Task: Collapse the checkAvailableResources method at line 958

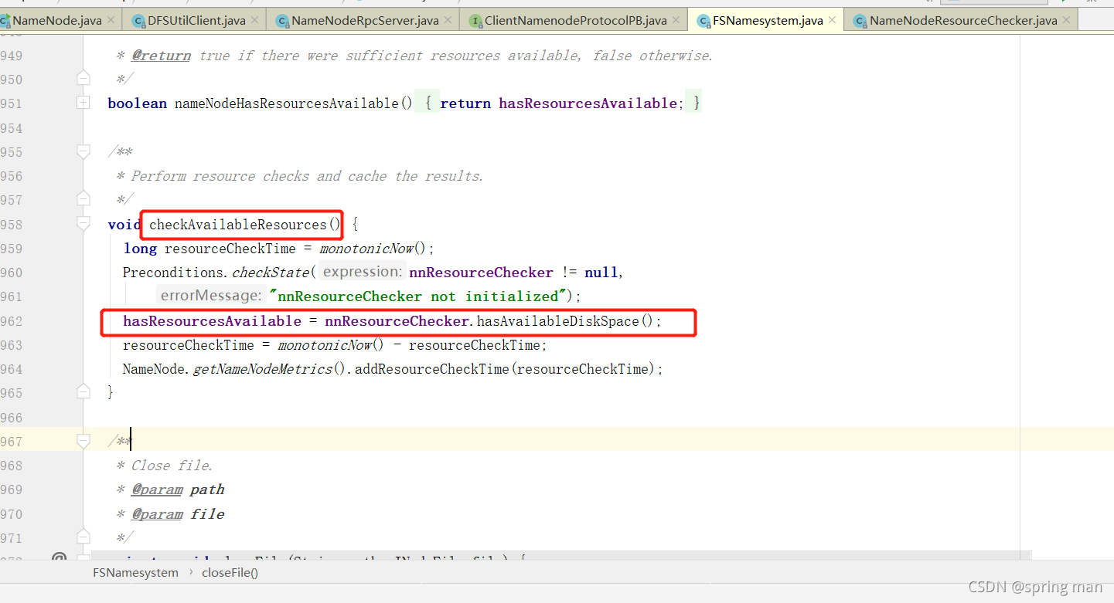Action: [x=83, y=224]
